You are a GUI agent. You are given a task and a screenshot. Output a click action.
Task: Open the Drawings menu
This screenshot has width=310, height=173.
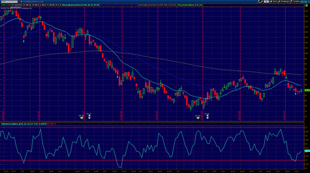pos(284,1)
